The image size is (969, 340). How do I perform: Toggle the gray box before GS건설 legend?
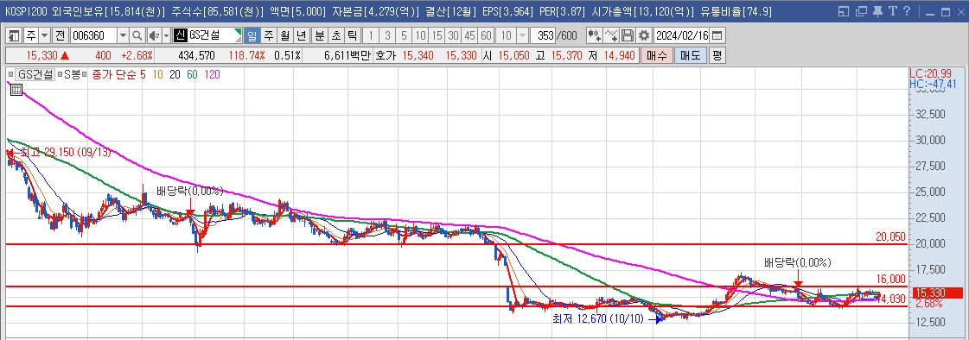(11, 75)
